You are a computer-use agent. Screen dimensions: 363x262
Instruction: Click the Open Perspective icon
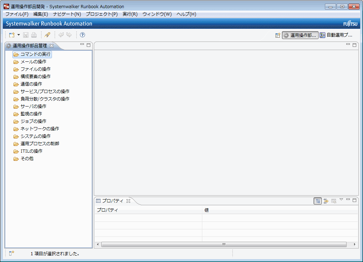(278, 35)
